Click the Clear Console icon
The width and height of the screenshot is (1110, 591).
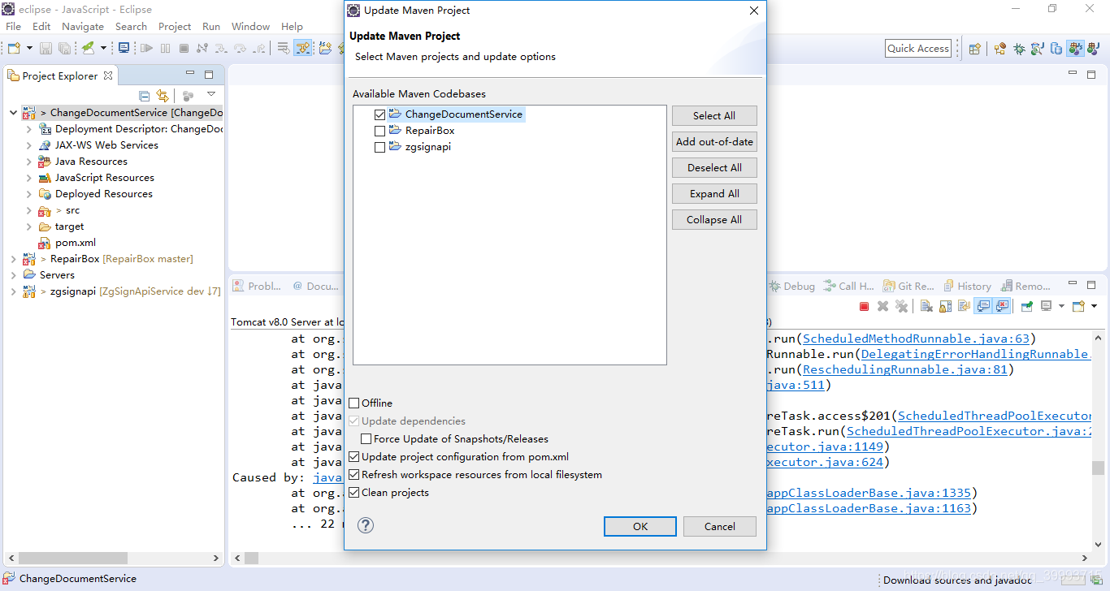(x=926, y=306)
